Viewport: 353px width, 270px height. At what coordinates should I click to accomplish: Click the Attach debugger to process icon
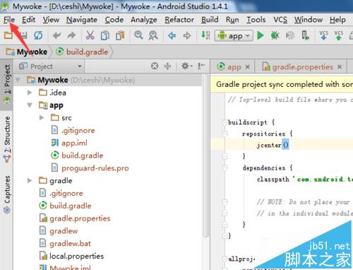click(x=305, y=35)
